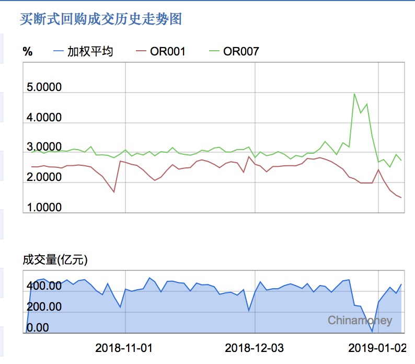Click the chart title 买断式回购成交历史走势图
Viewport: 415px width, 364px height.
tap(101, 19)
